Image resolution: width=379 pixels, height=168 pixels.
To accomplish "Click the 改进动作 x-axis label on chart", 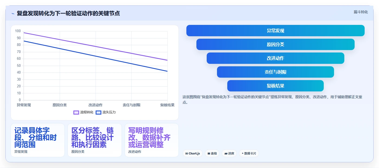I will (96, 105).
